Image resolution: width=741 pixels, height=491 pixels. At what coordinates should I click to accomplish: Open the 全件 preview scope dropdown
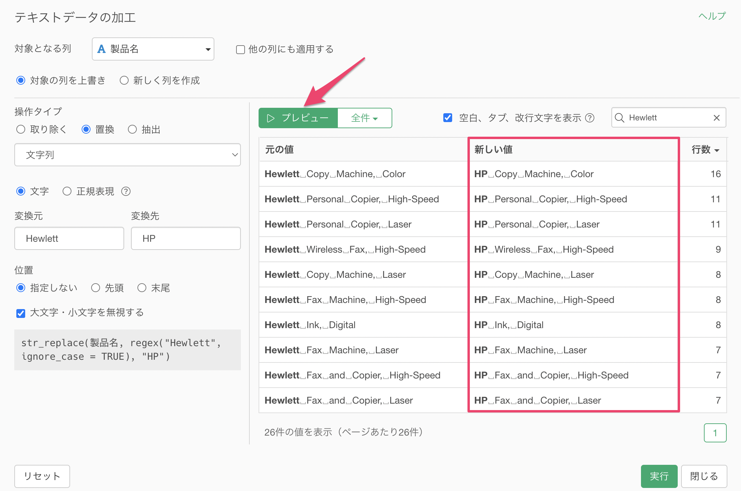pyautogui.click(x=365, y=118)
